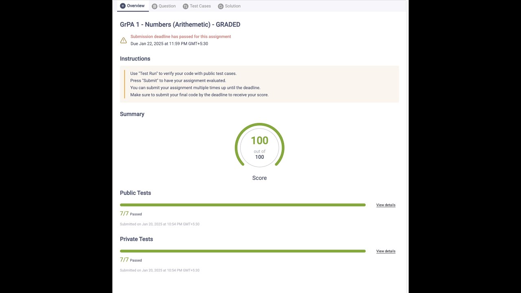The image size is (521, 293).
Task: Click the submission deadline passed message
Action: click(181, 37)
